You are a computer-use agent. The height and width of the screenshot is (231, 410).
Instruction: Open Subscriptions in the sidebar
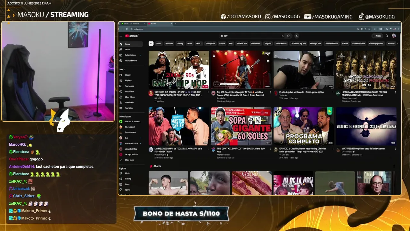tap(130, 55)
